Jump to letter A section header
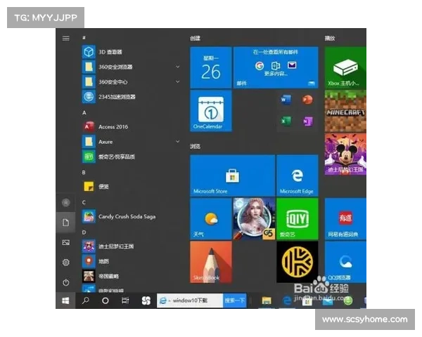The height and width of the screenshot is (337, 422). (84, 112)
